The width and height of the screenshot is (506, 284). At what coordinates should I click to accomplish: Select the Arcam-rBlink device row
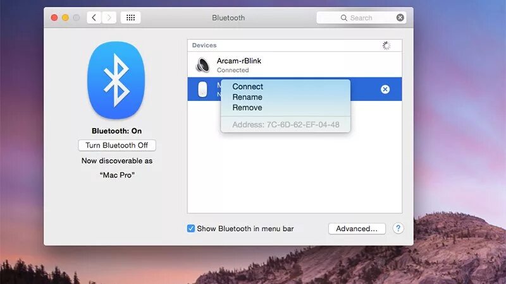[x=295, y=65]
